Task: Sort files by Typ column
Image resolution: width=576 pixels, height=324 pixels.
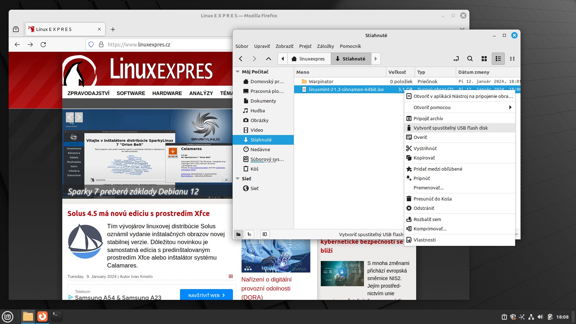Action: (435, 72)
